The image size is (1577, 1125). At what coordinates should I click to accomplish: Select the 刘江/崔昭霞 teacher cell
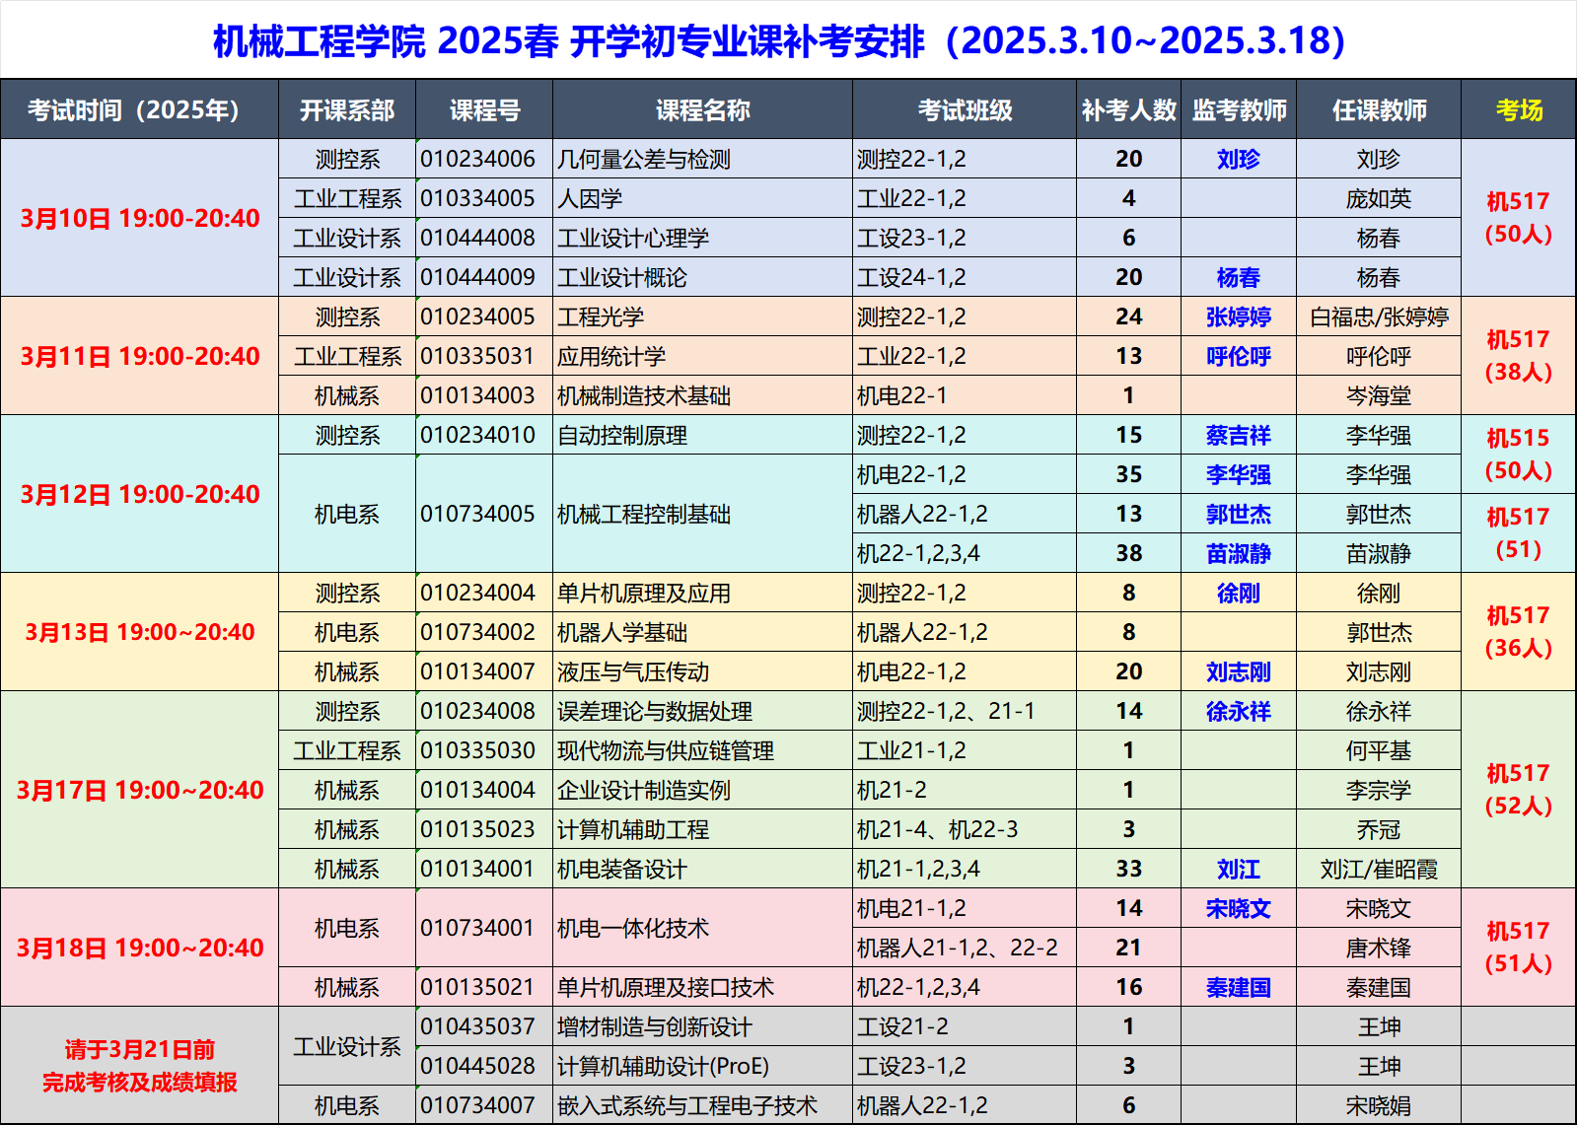[x=1379, y=869]
